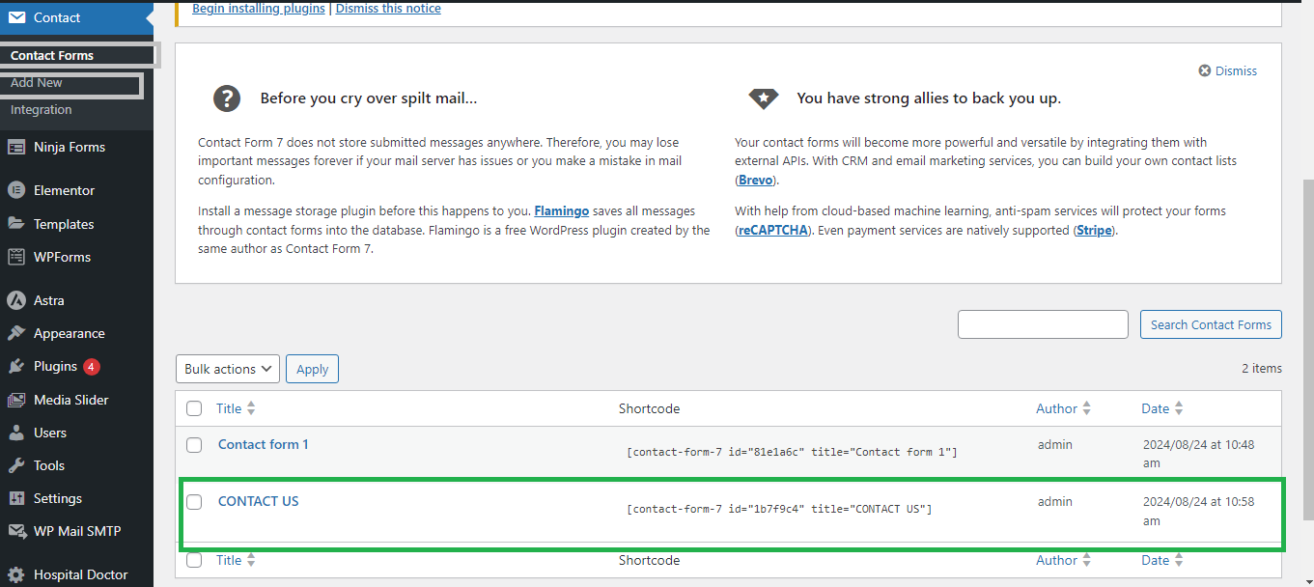
Task: Click the Ninja Forms sidebar icon
Action: pyautogui.click(x=16, y=147)
